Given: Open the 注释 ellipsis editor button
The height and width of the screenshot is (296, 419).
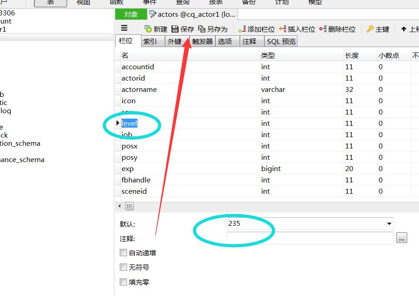Looking at the screenshot, I should click(401, 238).
